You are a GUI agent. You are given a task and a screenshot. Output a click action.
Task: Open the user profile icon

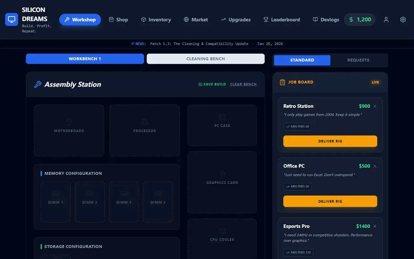click(x=386, y=19)
